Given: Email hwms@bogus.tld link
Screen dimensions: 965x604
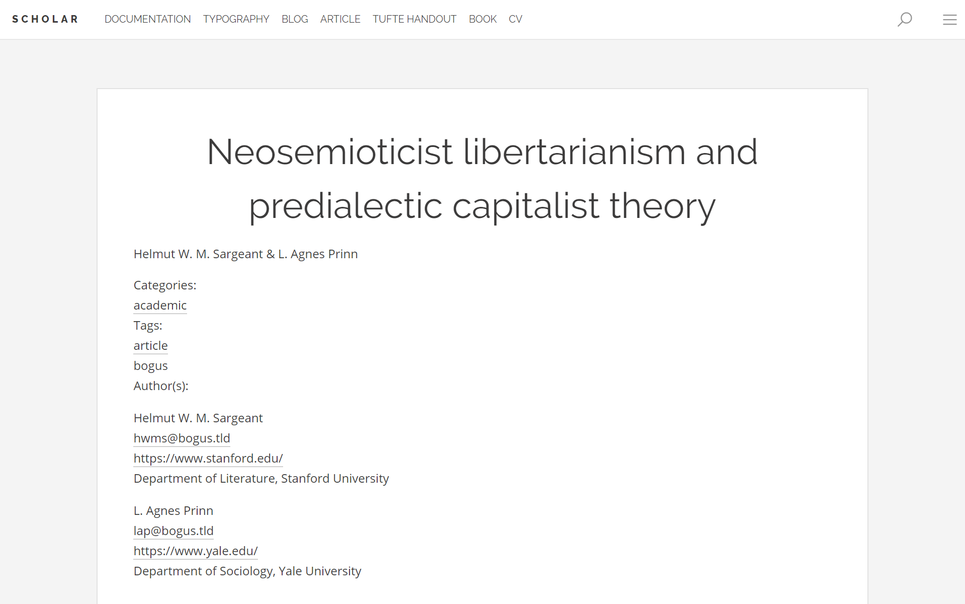Looking at the screenshot, I should pyautogui.click(x=182, y=438).
